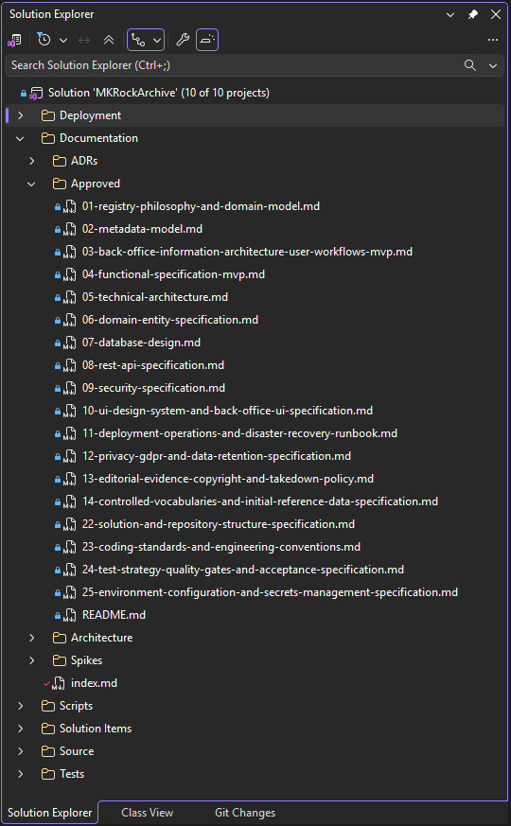Image resolution: width=511 pixels, height=826 pixels.
Task: Open the Pending Changes Filter dropdown arrow
Action: click(x=63, y=40)
